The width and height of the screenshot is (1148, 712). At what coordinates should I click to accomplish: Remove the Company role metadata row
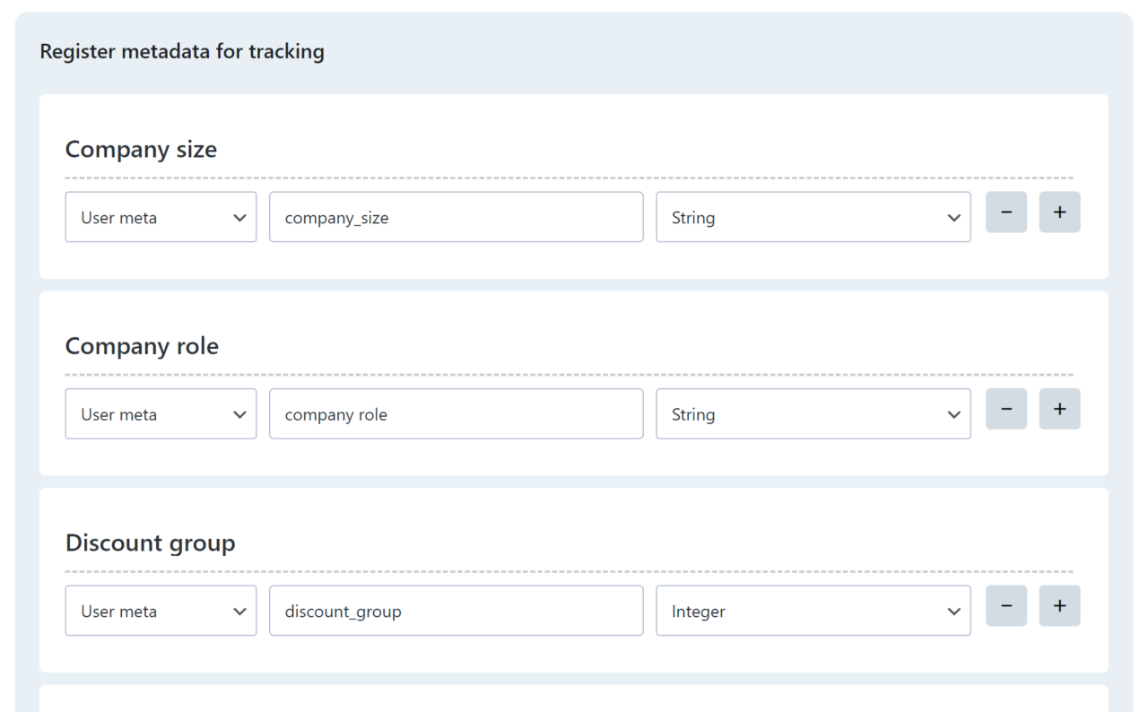point(1005,409)
